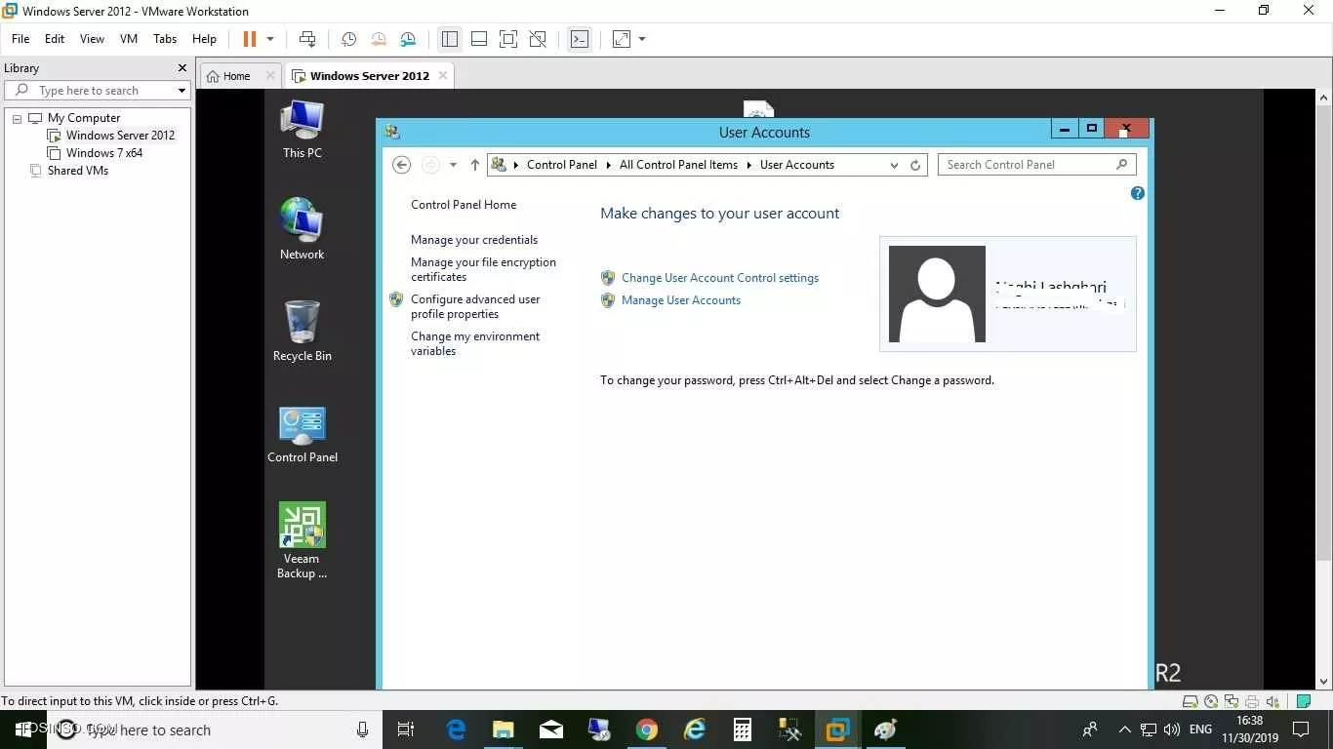
Task: Toggle the library sidebar view button
Action: (x=450, y=39)
